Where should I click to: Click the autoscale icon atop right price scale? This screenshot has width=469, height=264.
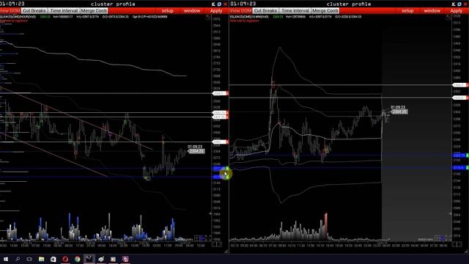coord(448,18)
